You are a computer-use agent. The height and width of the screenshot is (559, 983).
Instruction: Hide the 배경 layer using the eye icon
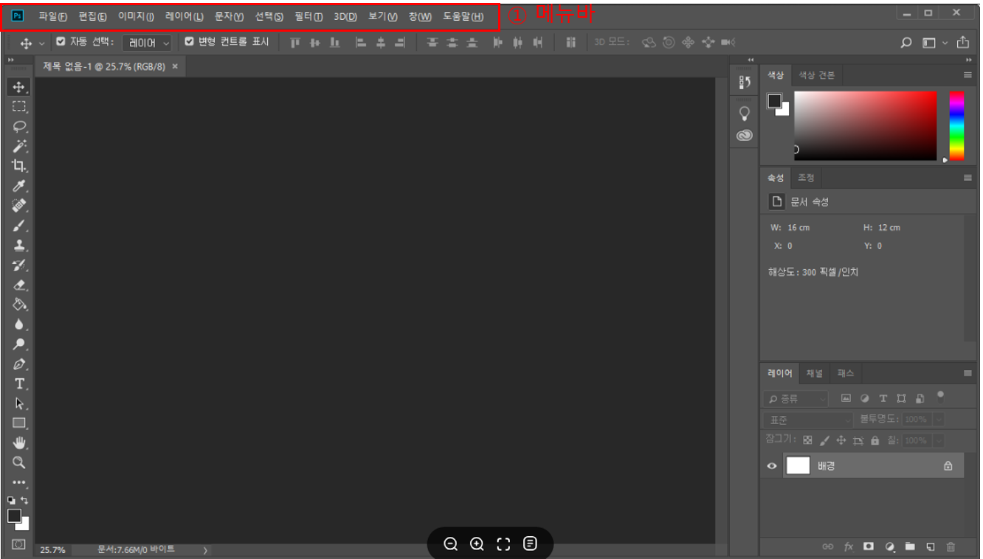tap(772, 466)
